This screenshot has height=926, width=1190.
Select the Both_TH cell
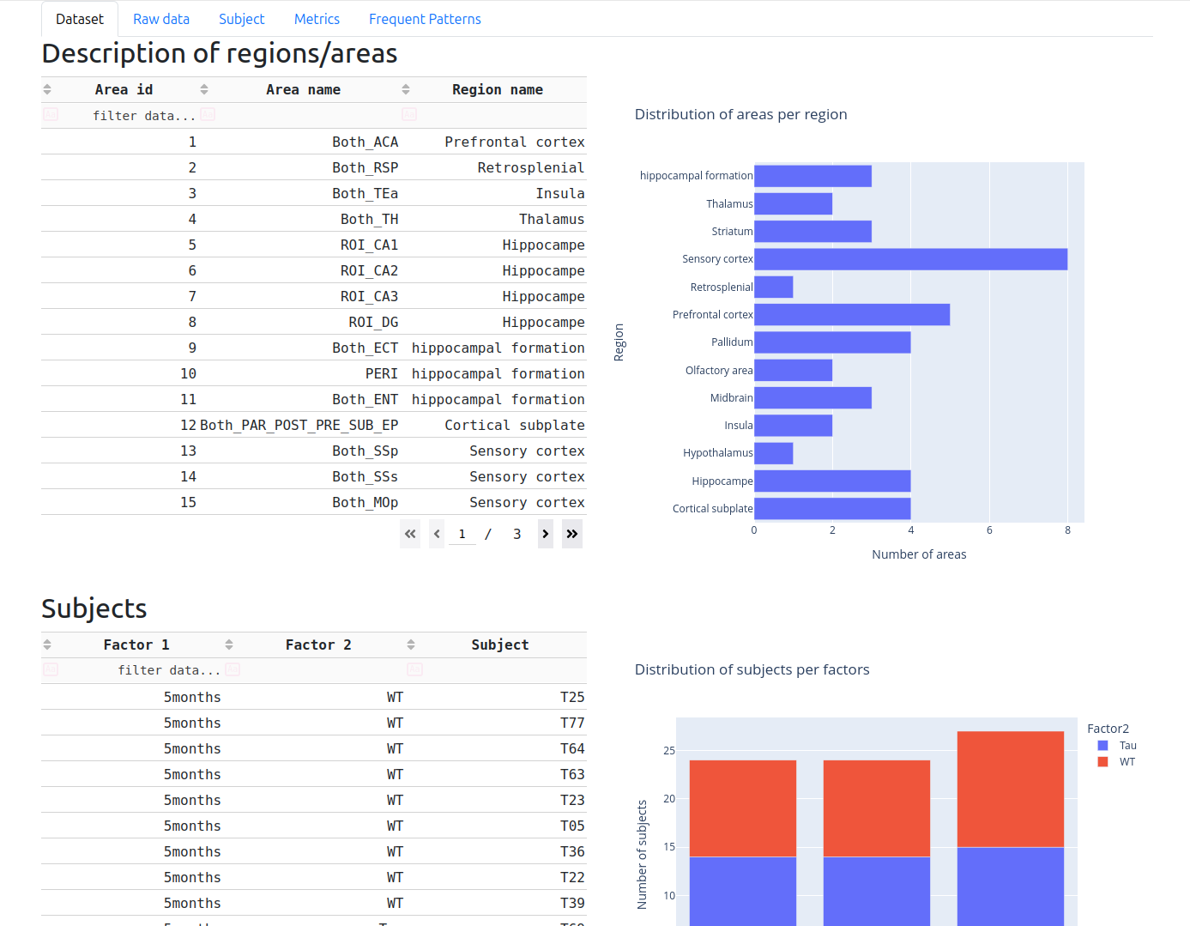click(299, 219)
